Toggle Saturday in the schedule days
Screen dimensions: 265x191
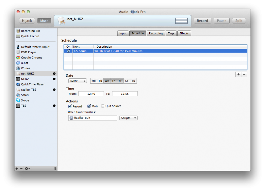[127, 81]
